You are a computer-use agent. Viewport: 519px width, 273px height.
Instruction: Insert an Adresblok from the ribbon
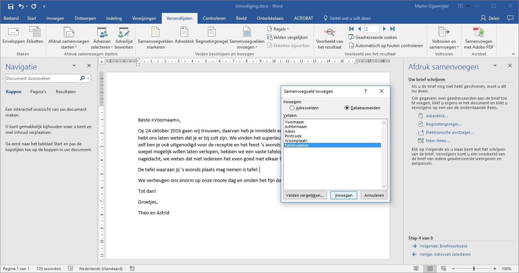pyautogui.click(x=184, y=35)
